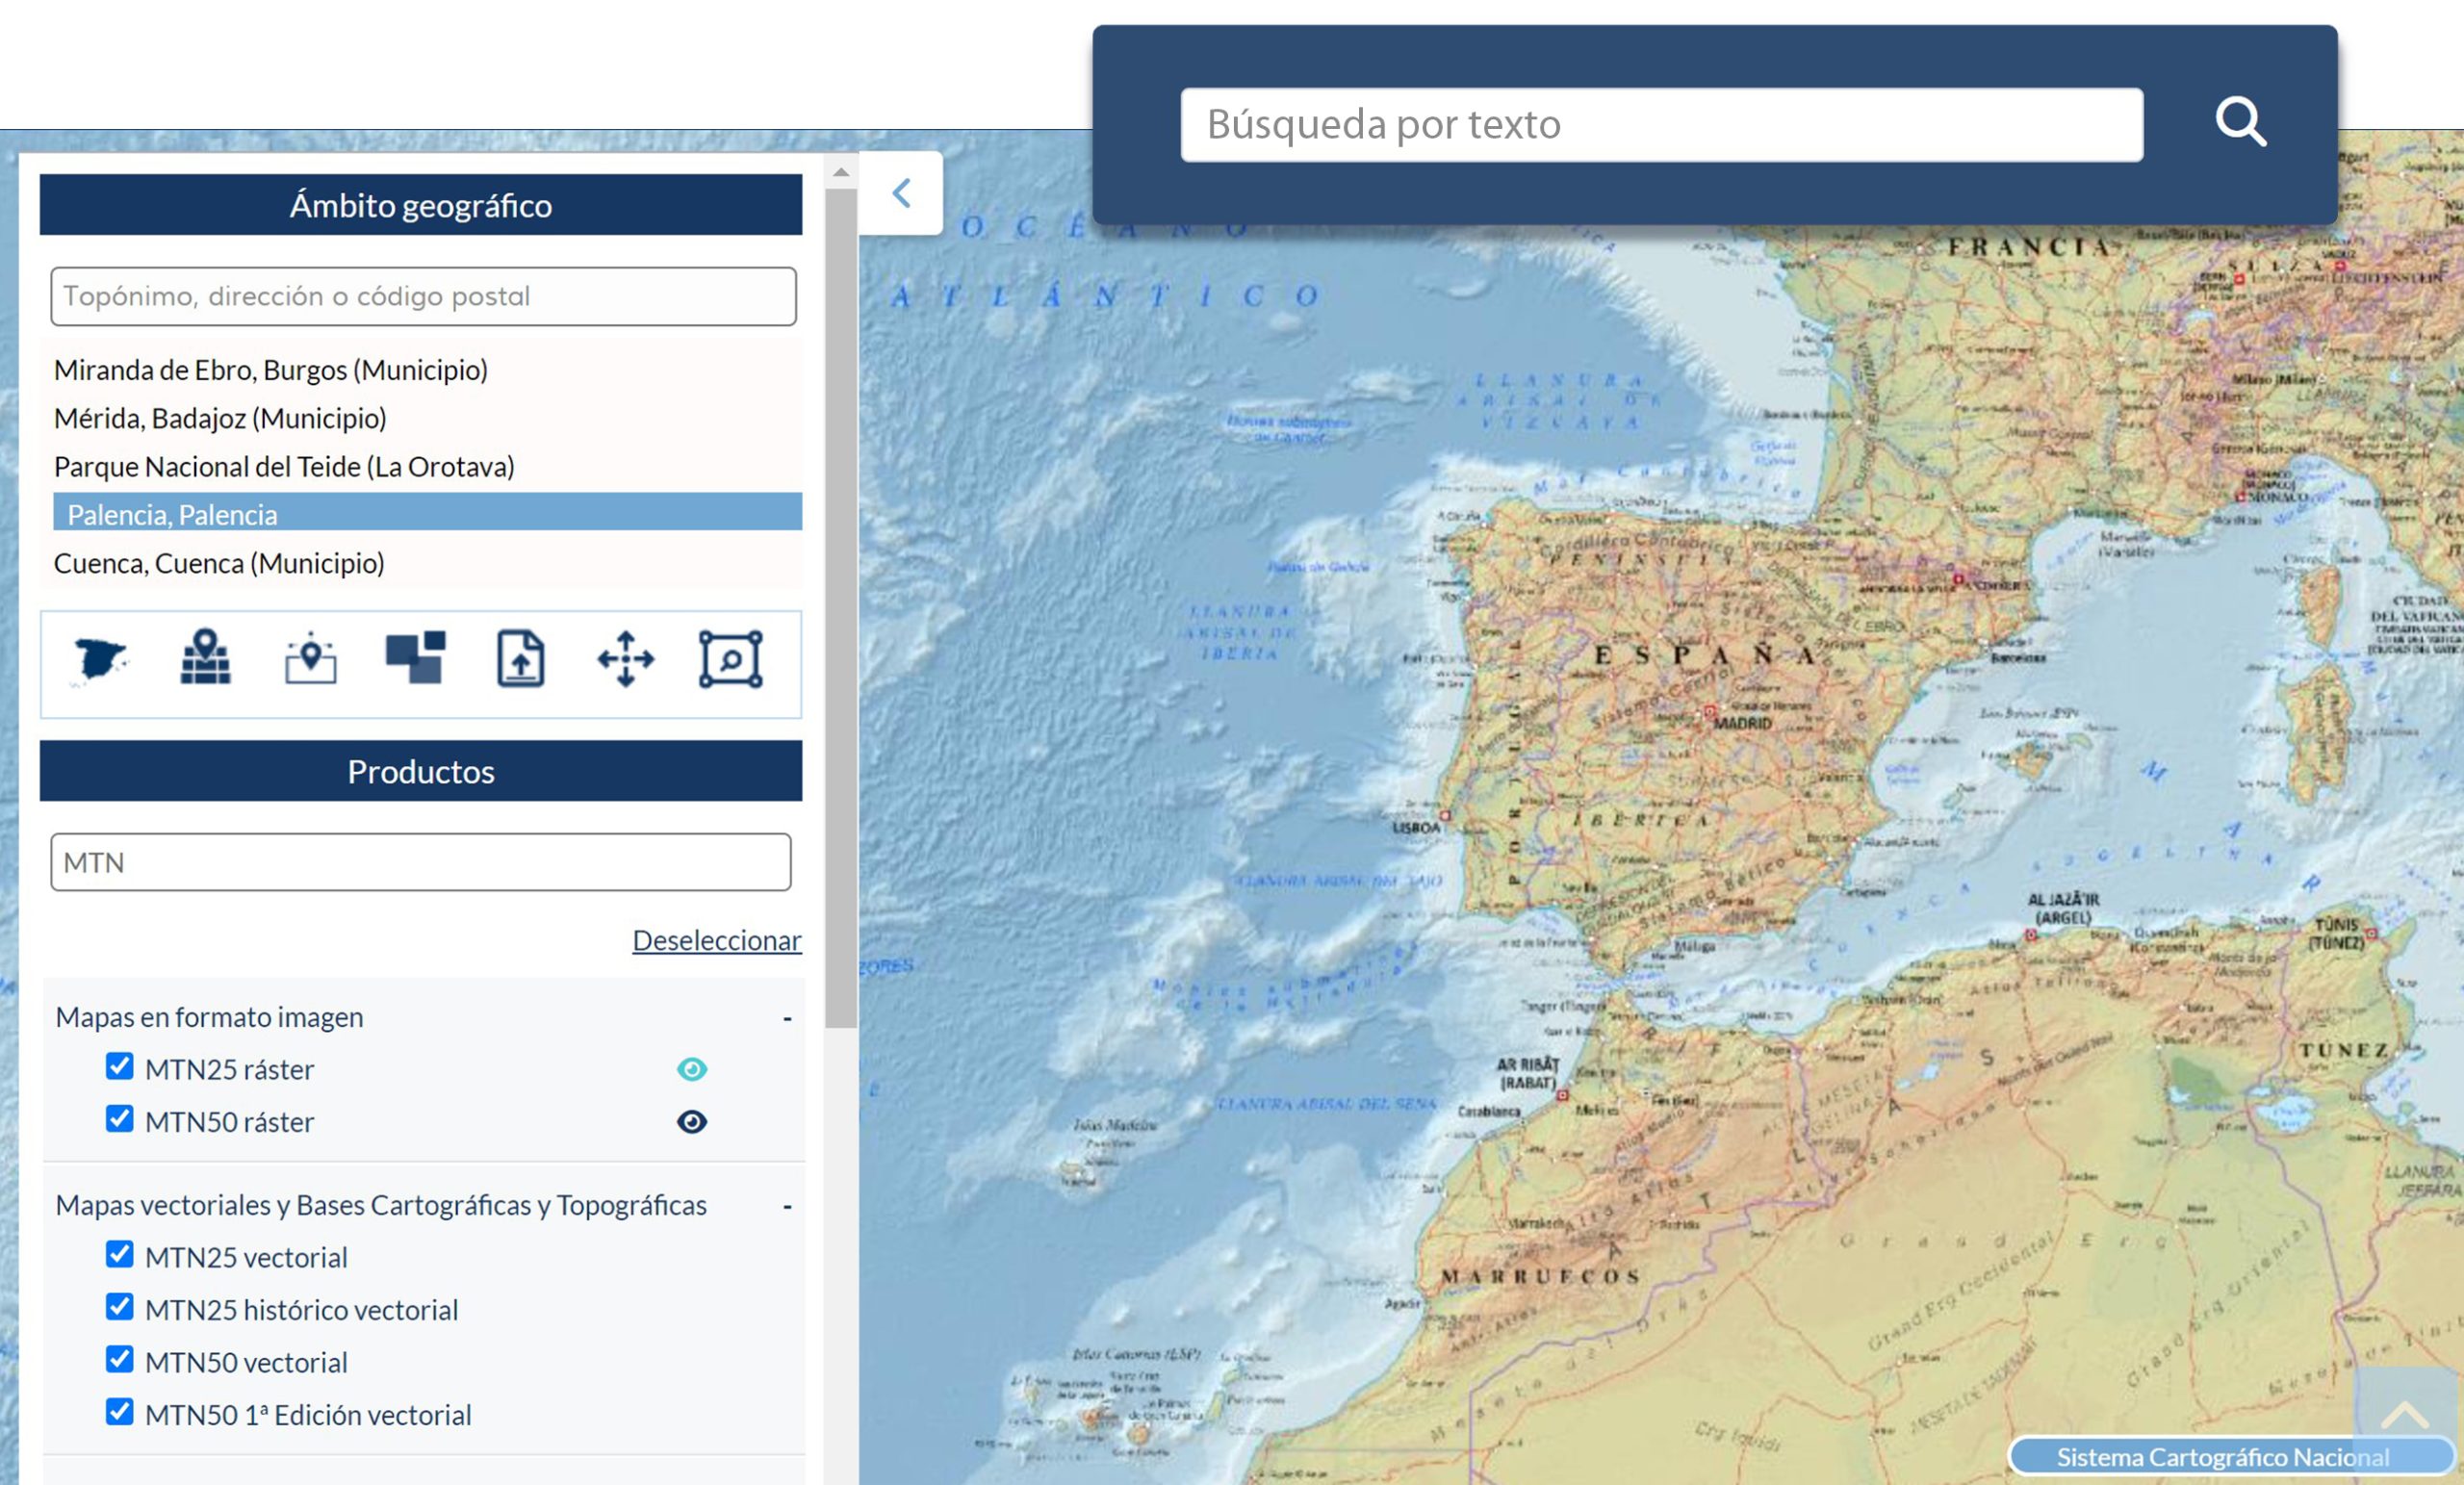Select the administrative division icon with pin
This screenshot has width=2464, height=1485.
pos(206,658)
